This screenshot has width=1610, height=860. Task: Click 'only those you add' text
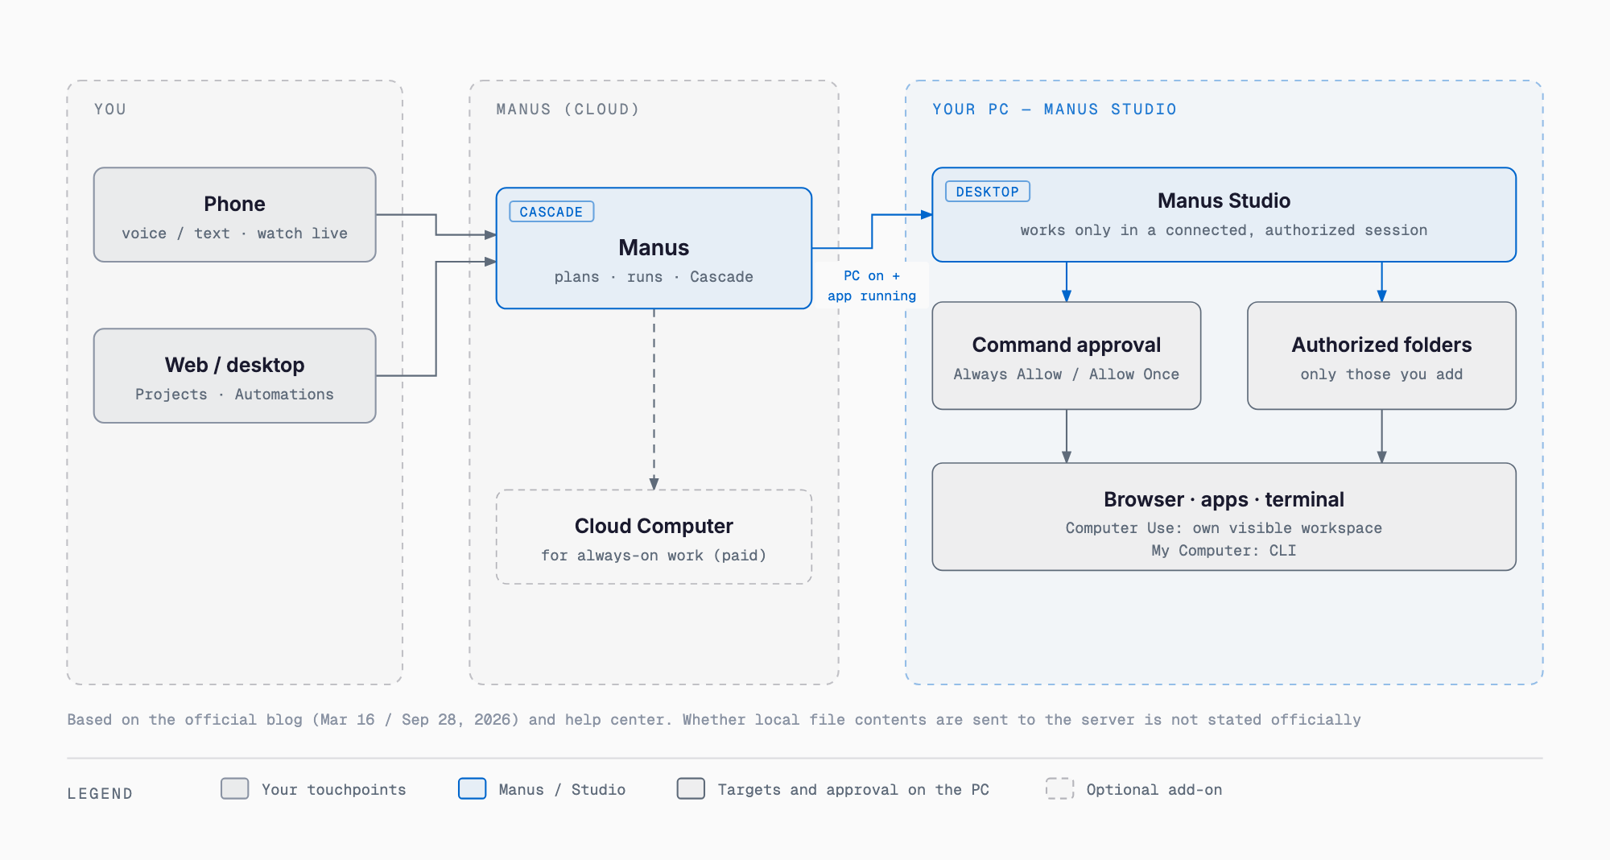pyautogui.click(x=1381, y=374)
